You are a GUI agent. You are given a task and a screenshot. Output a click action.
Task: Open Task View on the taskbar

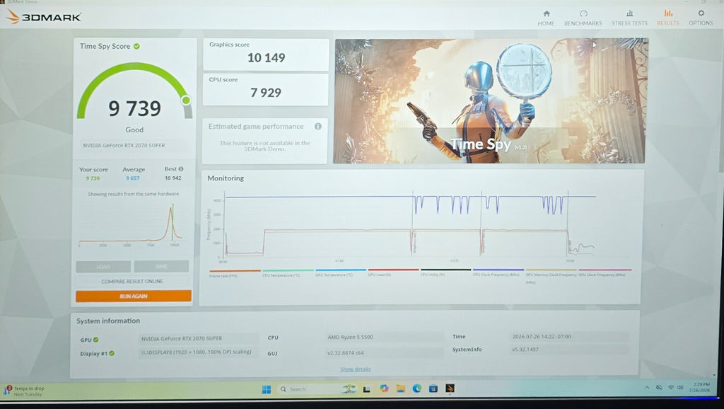click(x=367, y=389)
